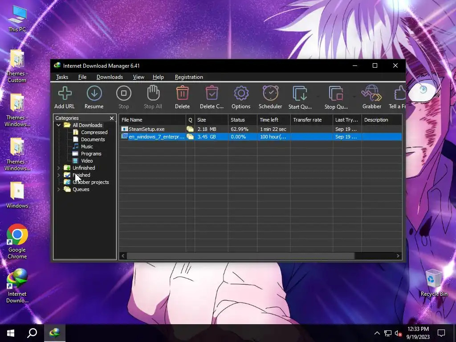Click the Delete trash icon
The height and width of the screenshot is (342, 456).
(x=182, y=93)
